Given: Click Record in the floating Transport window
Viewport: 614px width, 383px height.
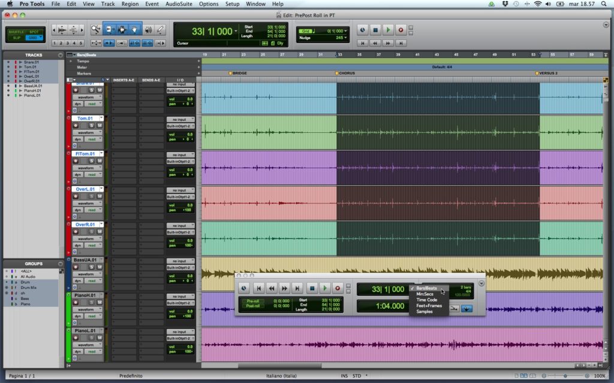Looking at the screenshot, I should (338, 288).
